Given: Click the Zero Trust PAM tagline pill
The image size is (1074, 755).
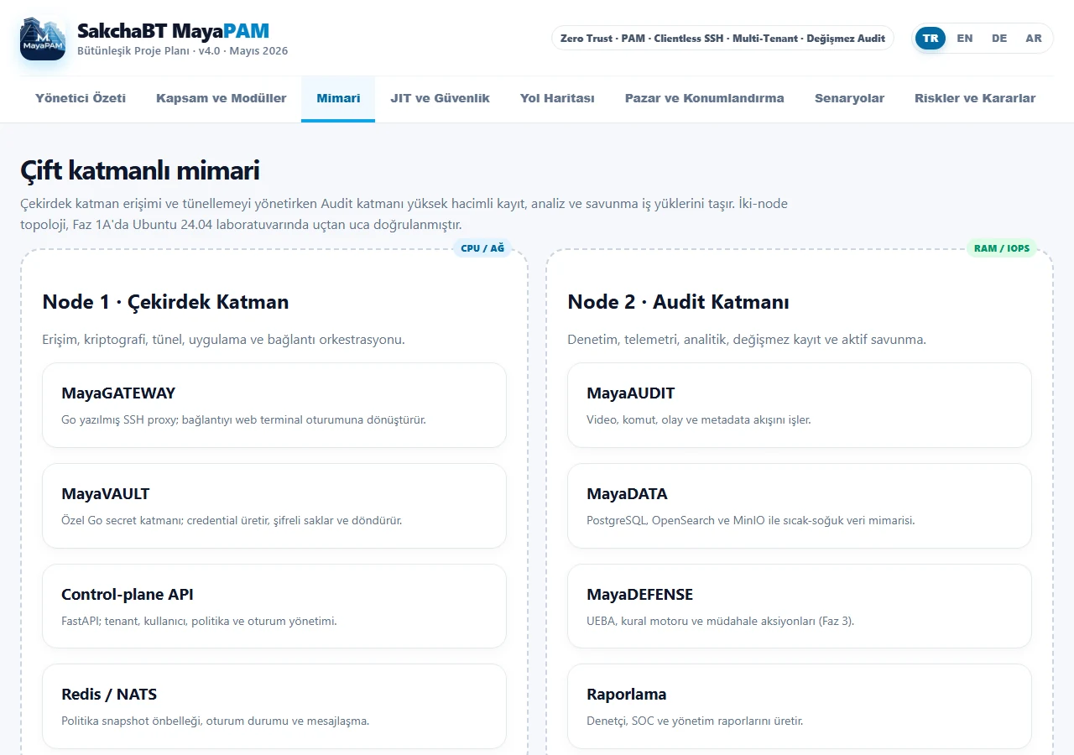Looking at the screenshot, I should point(722,39).
